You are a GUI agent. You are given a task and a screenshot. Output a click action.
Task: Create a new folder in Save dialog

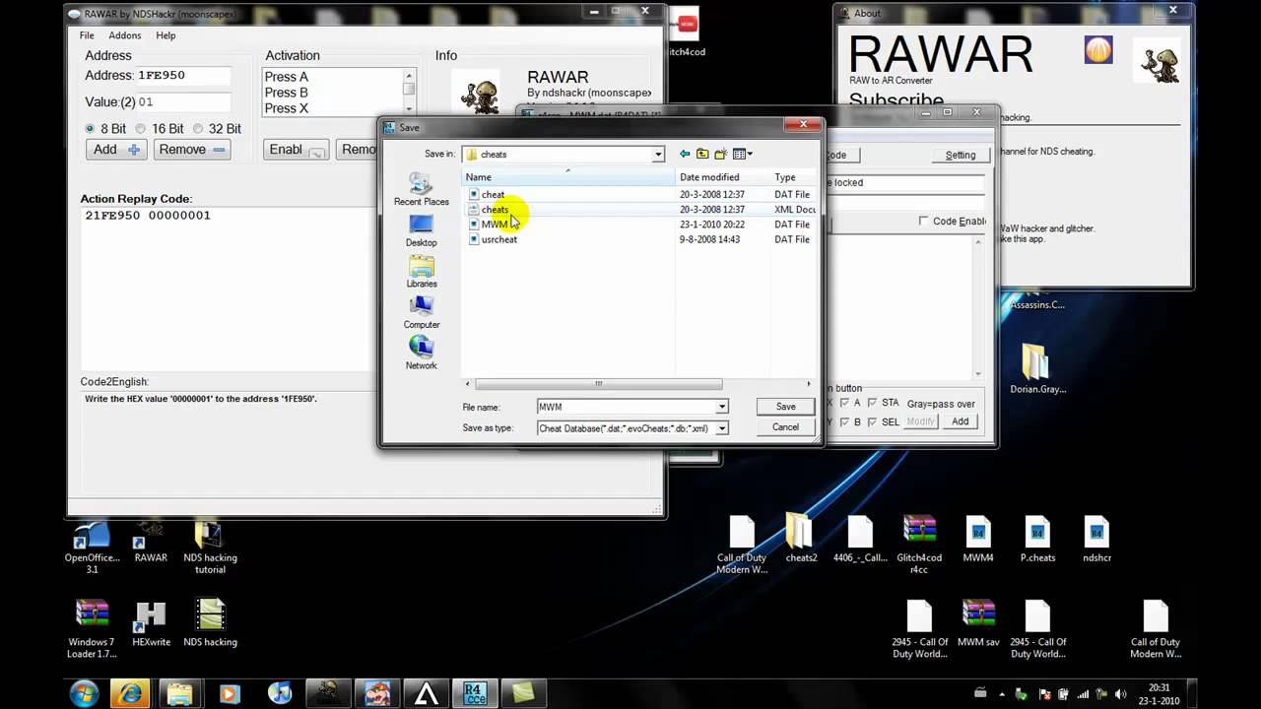(721, 154)
